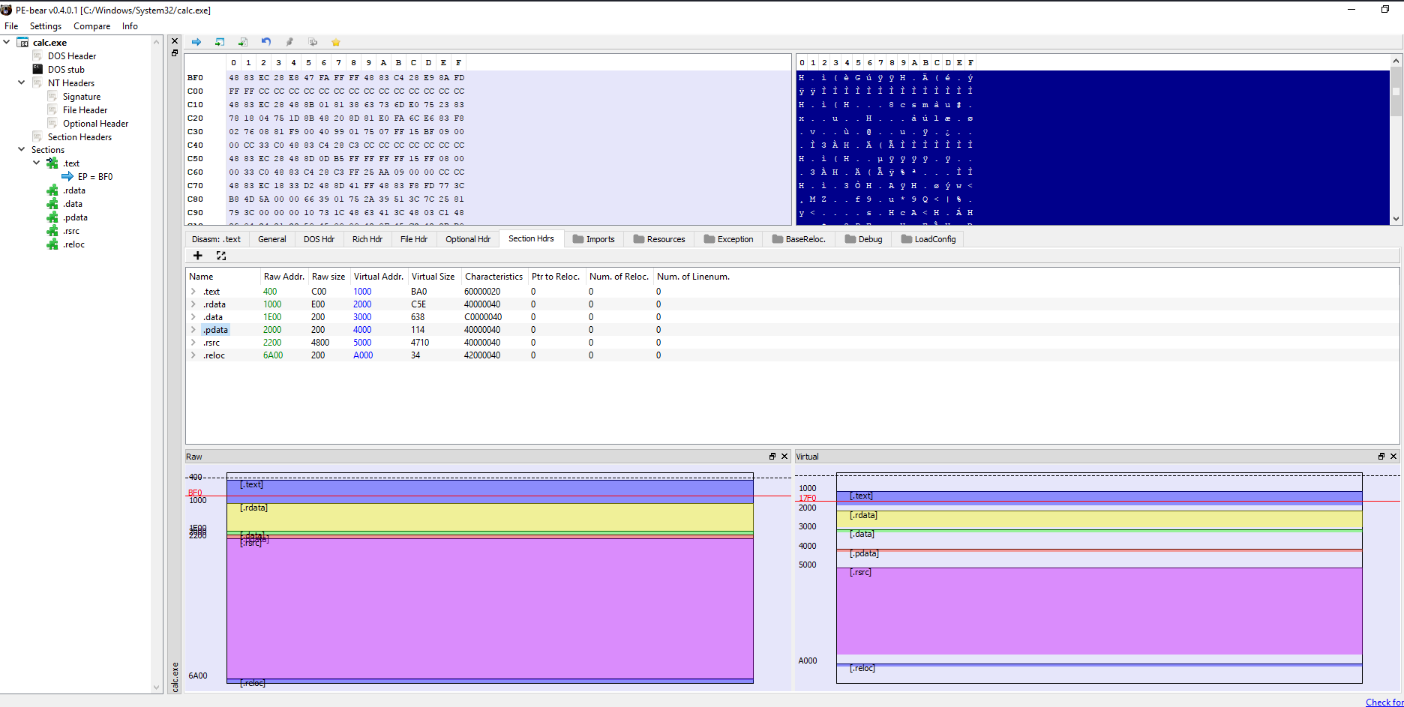Switch to the Optional Hdr tab
Image resolution: width=1404 pixels, height=707 pixels.
pos(468,239)
